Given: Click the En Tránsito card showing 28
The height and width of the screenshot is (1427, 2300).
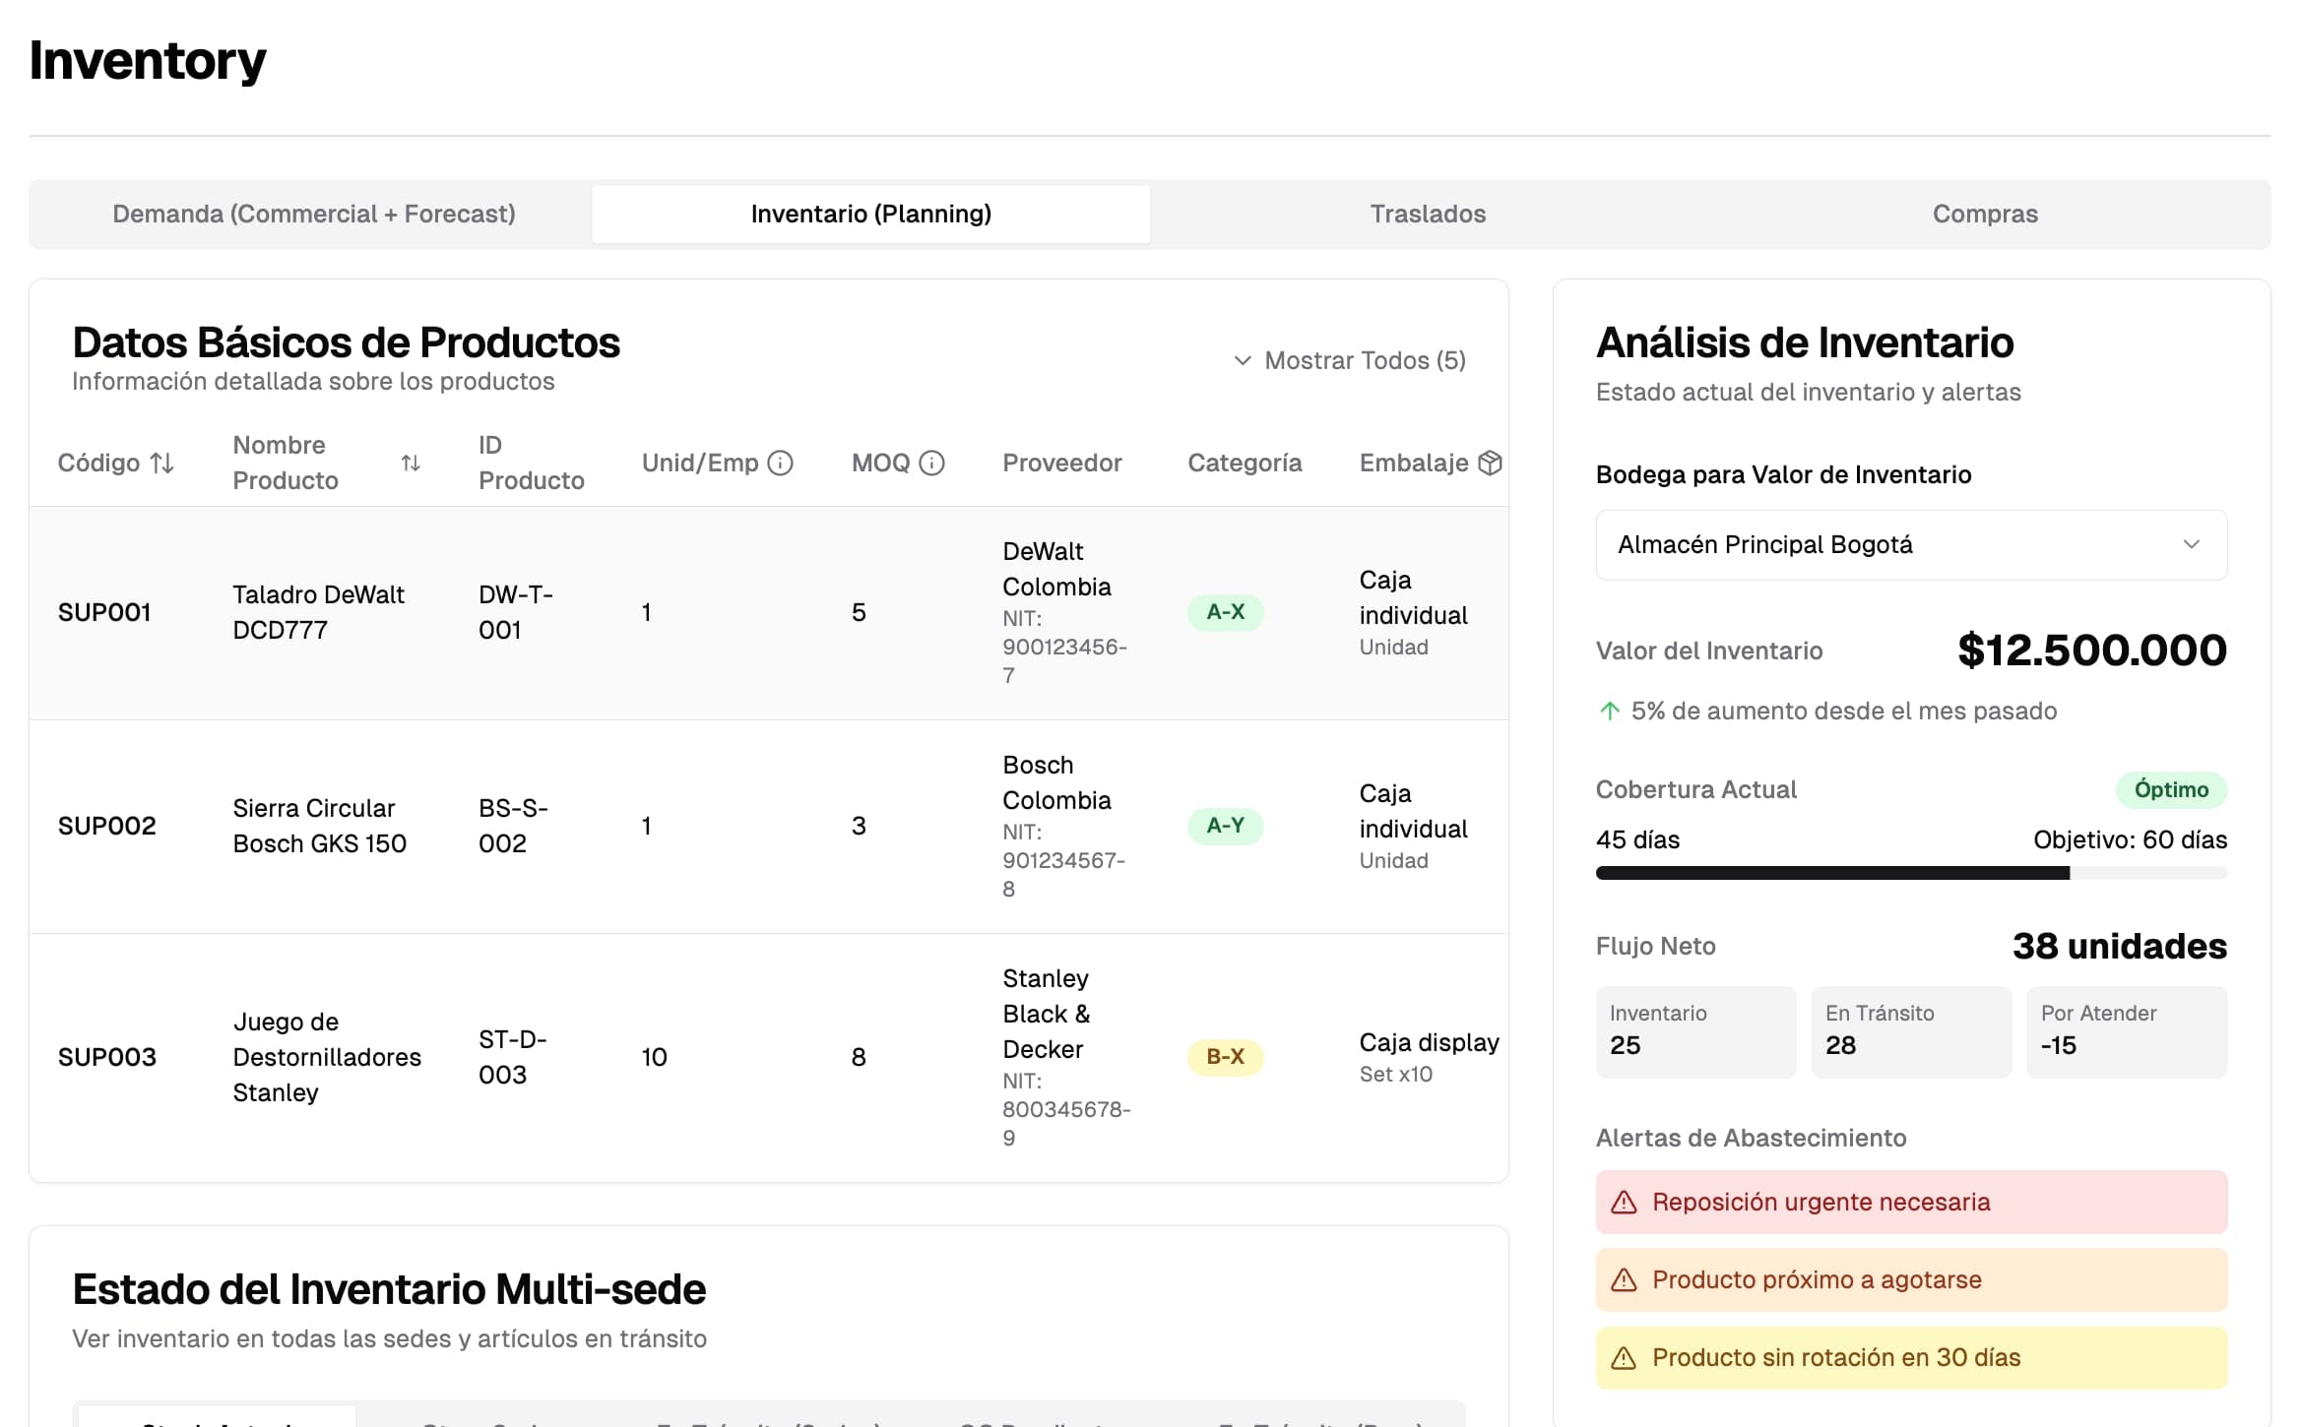Looking at the screenshot, I should click(1910, 1030).
